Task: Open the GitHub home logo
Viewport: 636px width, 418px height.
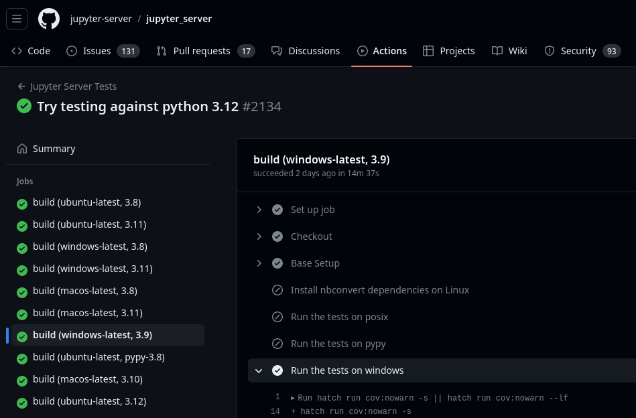Action: pos(48,19)
